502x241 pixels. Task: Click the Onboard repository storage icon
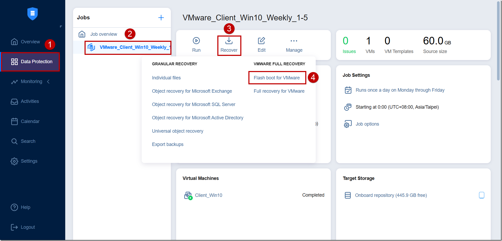[x=348, y=195]
